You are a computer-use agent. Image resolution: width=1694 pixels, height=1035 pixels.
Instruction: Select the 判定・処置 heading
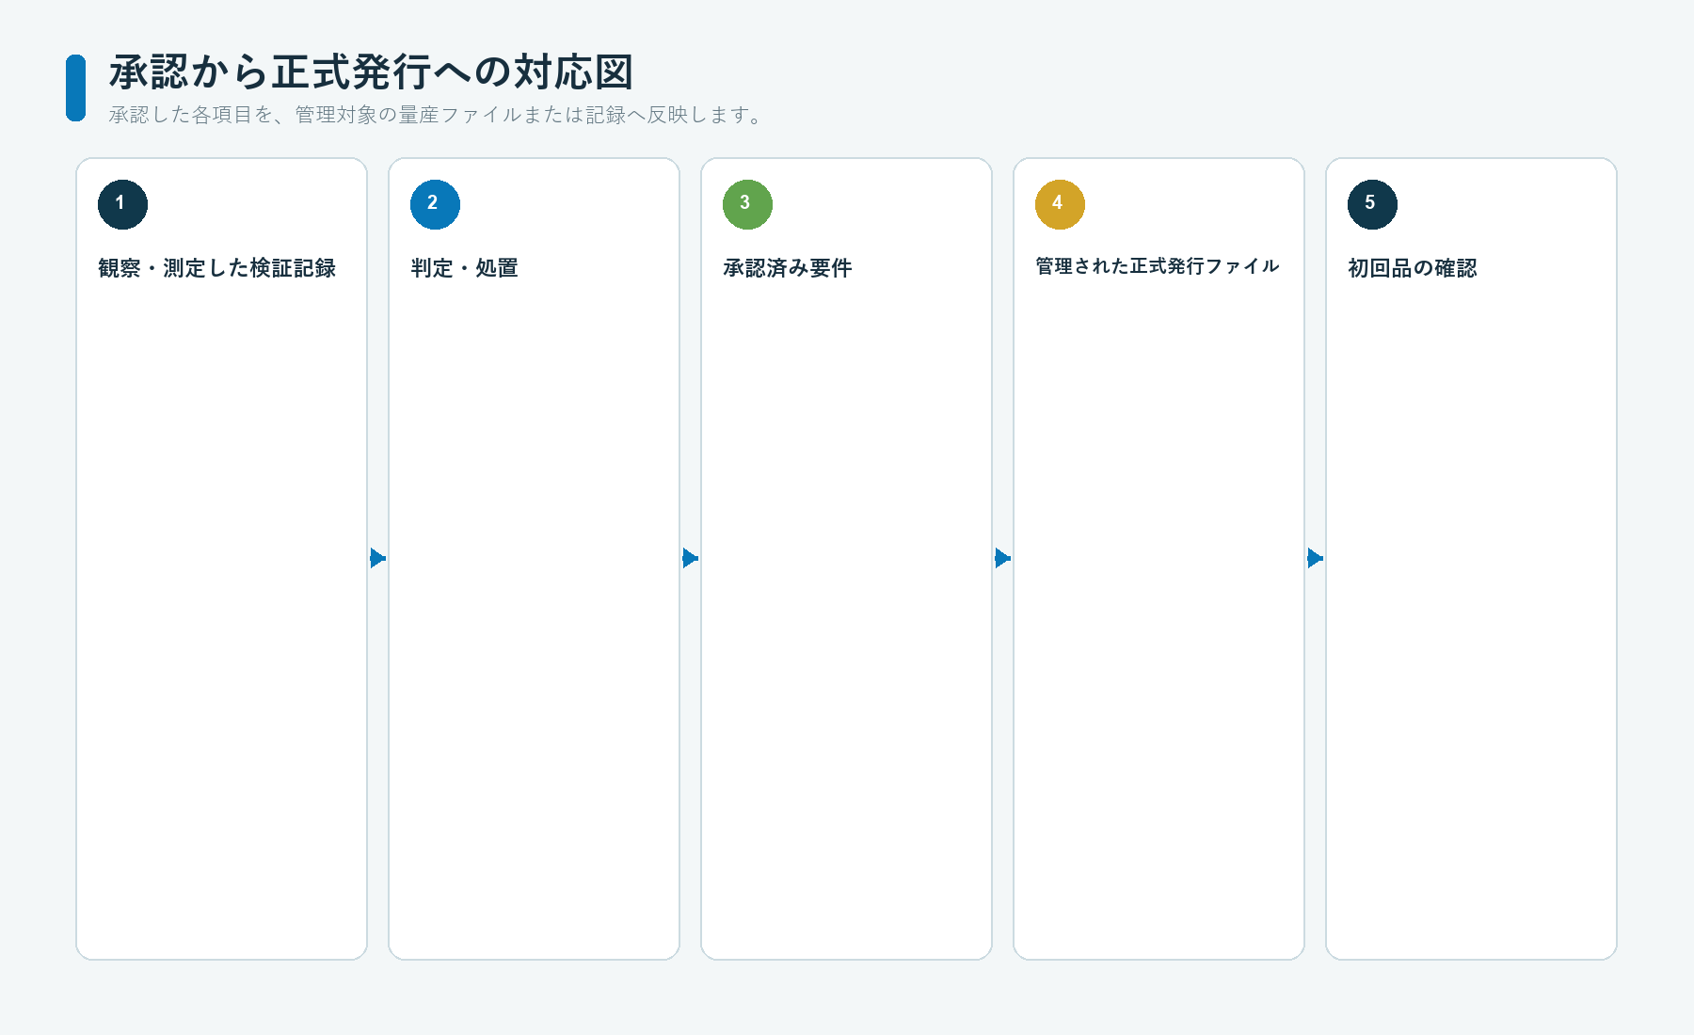click(x=465, y=268)
